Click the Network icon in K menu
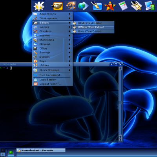Image resolution: width=157 pixels, height=157 pixels. [35, 44]
